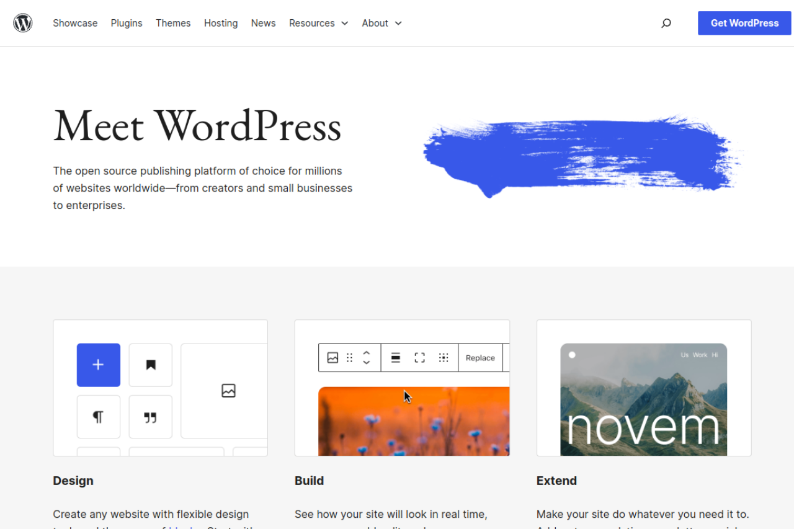Click the WordPress logo icon
Image resolution: width=794 pixels, height=529 pixels.
pyautogui.click(x=23, y=23)
